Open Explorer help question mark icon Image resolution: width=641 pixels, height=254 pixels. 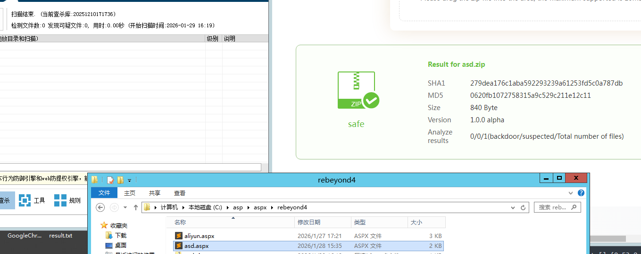pos(581,193)
